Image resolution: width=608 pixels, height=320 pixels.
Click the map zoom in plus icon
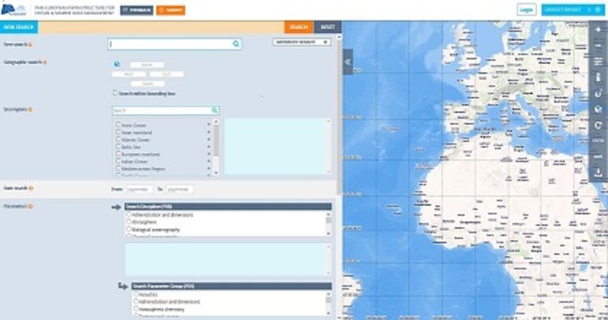pos(598,29)
